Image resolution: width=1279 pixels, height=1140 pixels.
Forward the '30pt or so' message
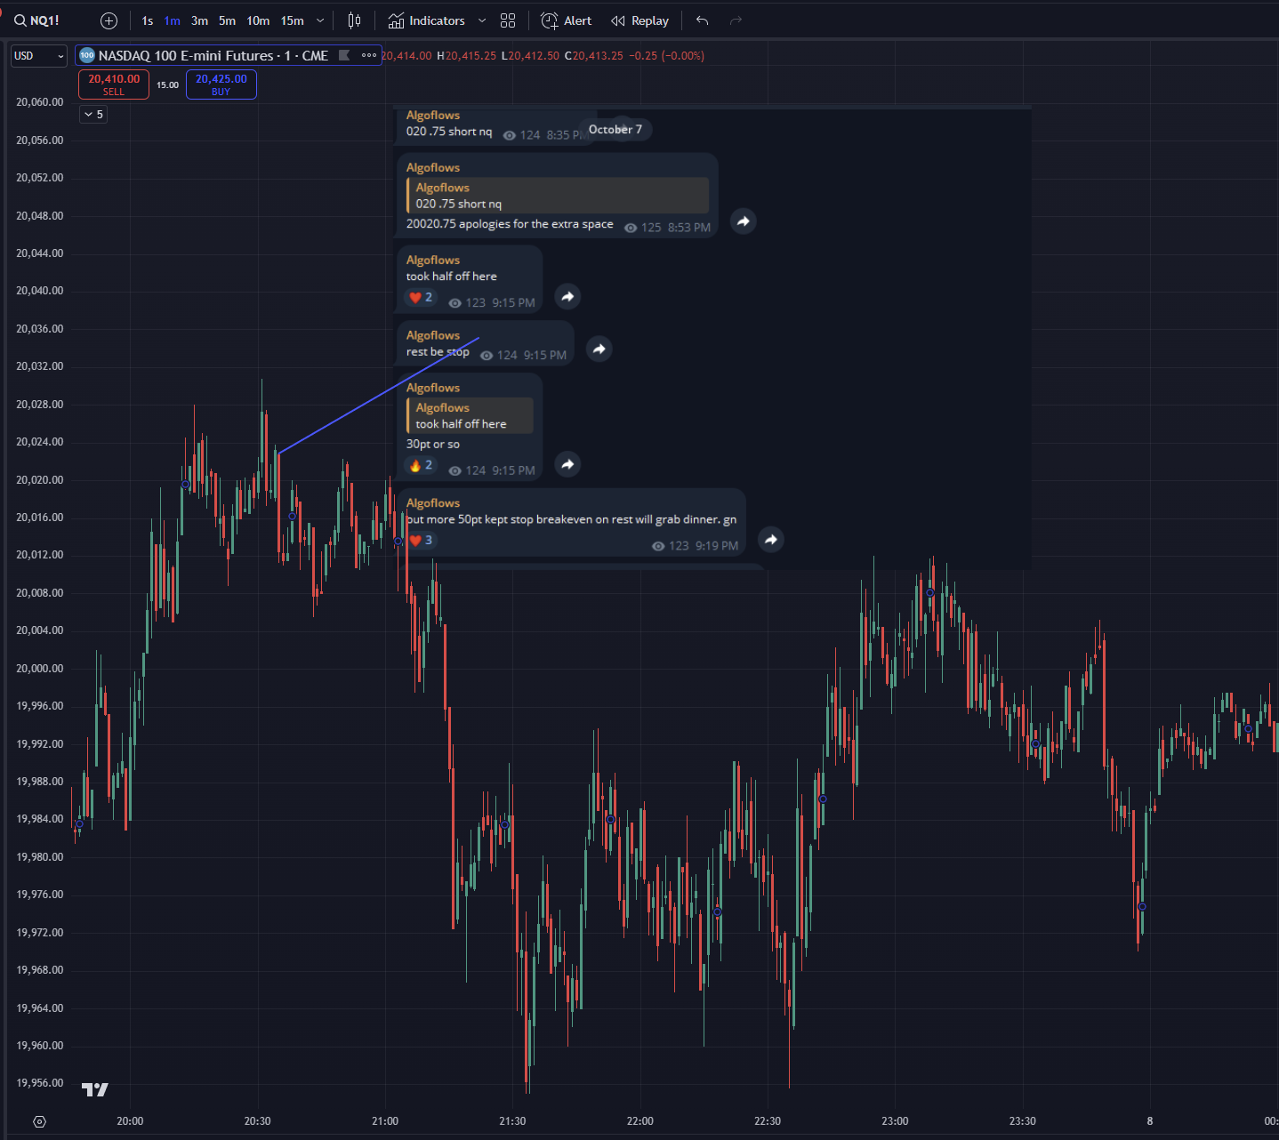click(567, 464)
